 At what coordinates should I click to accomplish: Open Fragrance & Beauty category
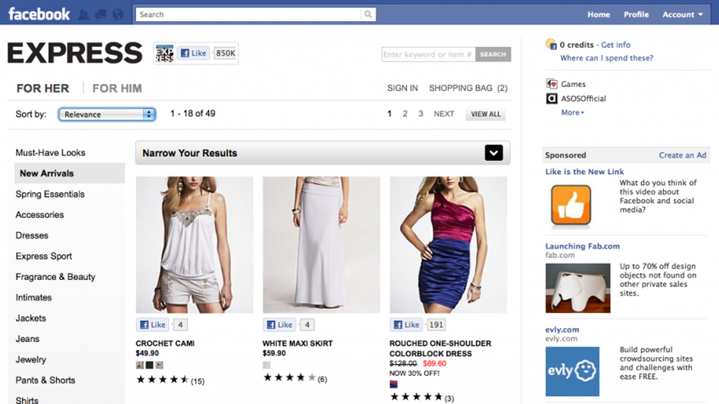55,276
